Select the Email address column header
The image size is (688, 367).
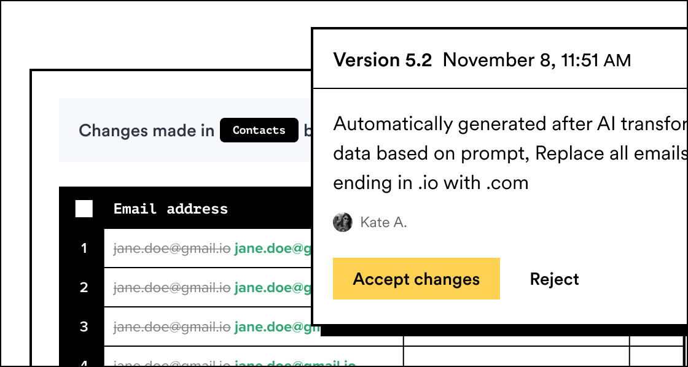pos(171,209)
